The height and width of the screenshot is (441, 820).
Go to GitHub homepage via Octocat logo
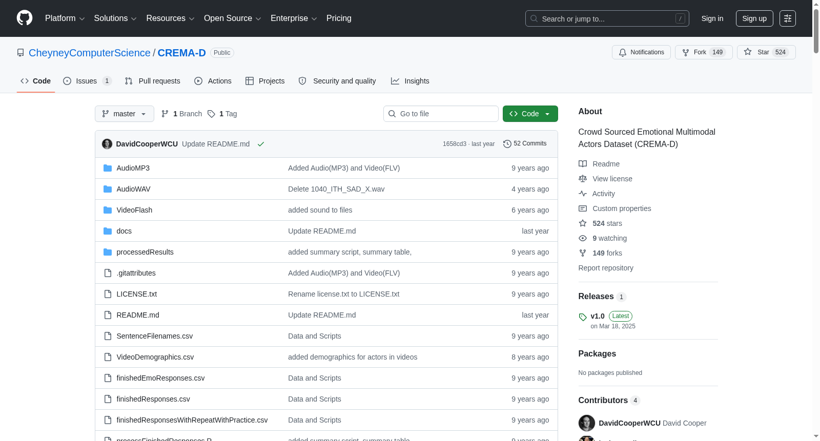[25, 18]
